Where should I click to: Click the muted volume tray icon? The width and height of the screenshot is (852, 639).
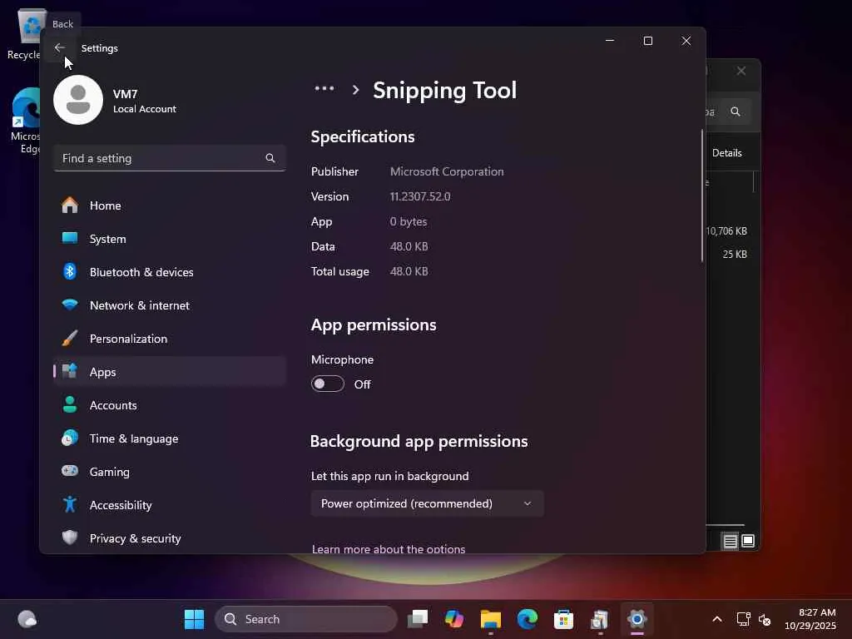[x=765, y=619]
